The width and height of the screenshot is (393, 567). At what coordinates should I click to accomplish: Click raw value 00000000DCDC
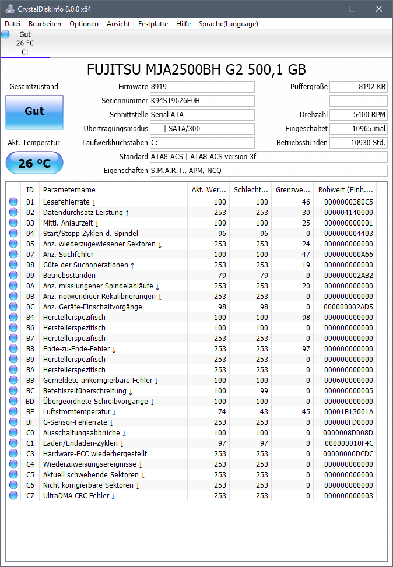(348, 453)
